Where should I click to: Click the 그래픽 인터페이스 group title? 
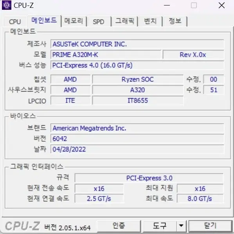coord(37,167)
